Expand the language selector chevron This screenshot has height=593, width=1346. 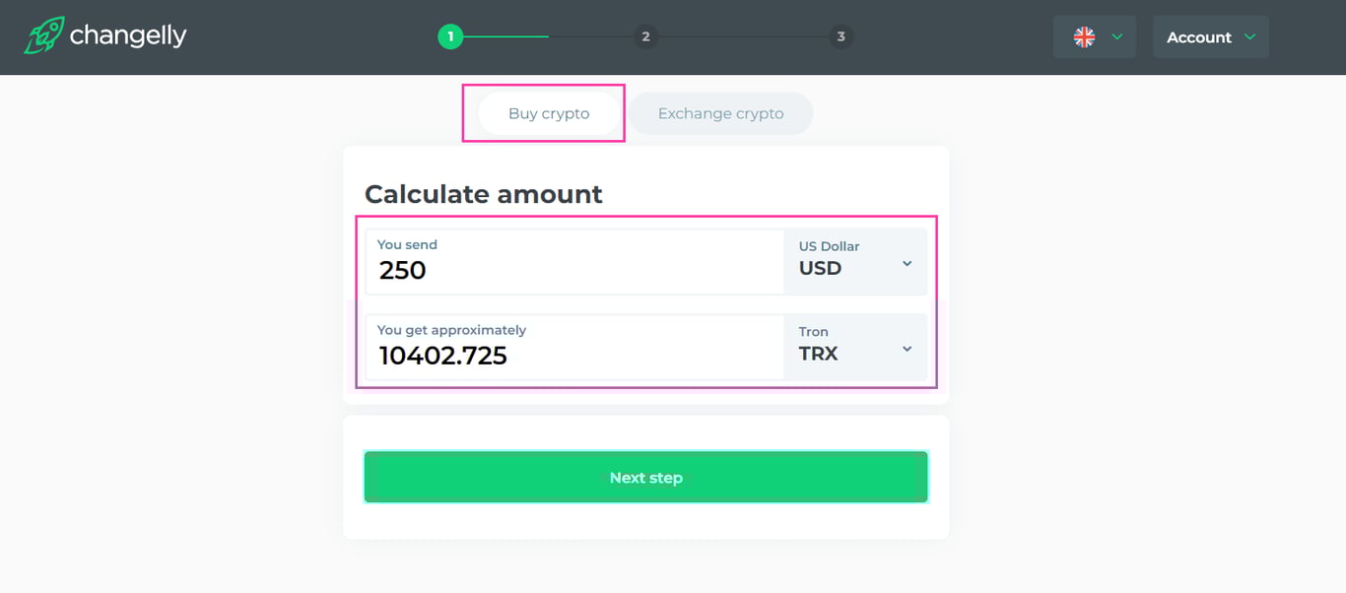pyautogui.click(x=1117, y=37)
